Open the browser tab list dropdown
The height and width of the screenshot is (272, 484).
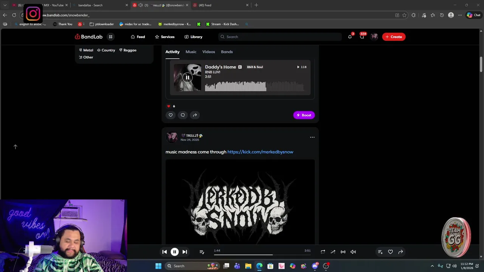[x=5, y=5]
